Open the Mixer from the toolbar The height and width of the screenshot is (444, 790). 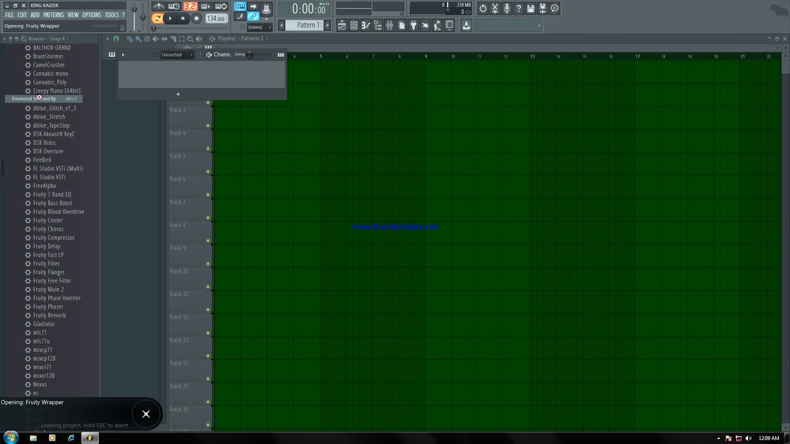click(389, 25)
